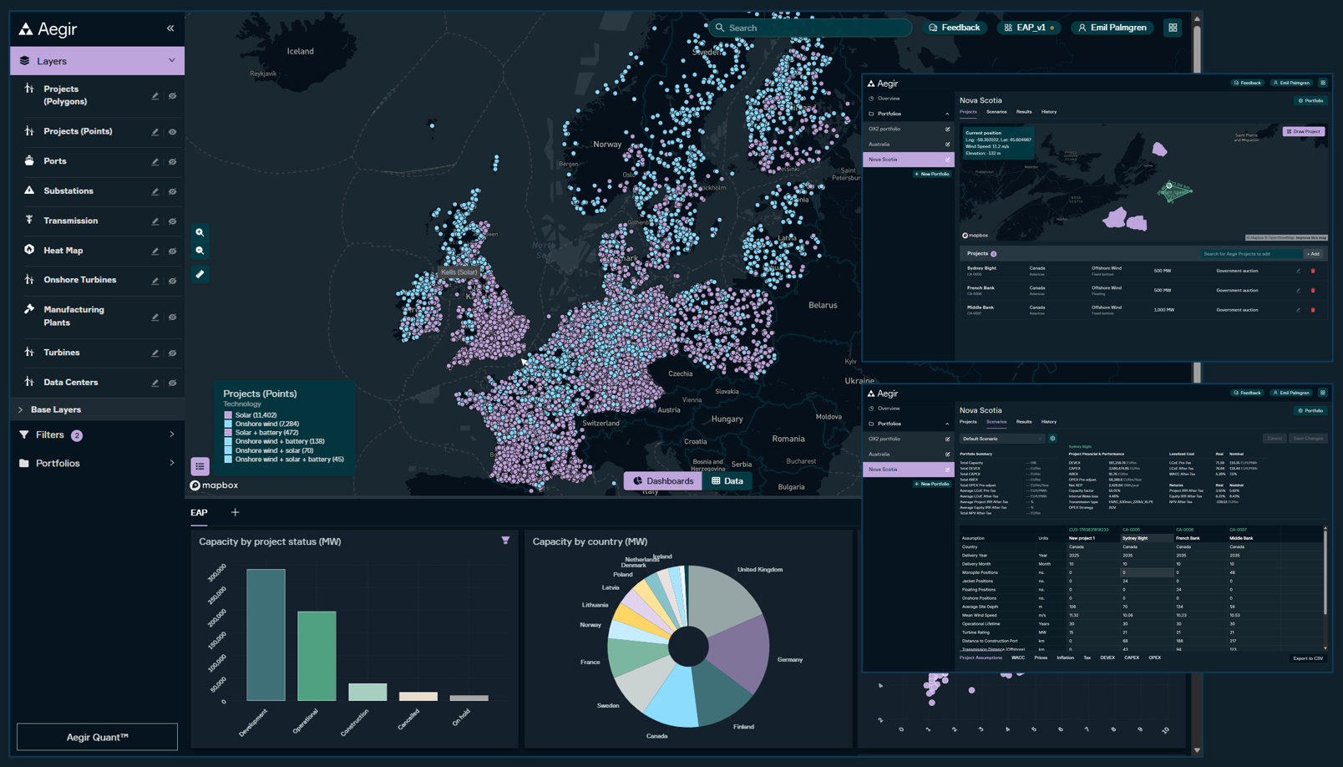Edit the Sydney Bight project entry
The image size is (1343, 767).
click(x=1297, y=271)
